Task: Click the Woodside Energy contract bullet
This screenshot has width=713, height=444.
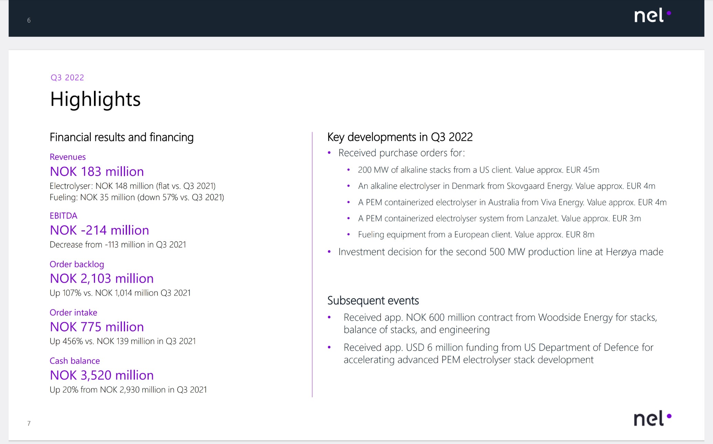Action: [x=500, y=323]
